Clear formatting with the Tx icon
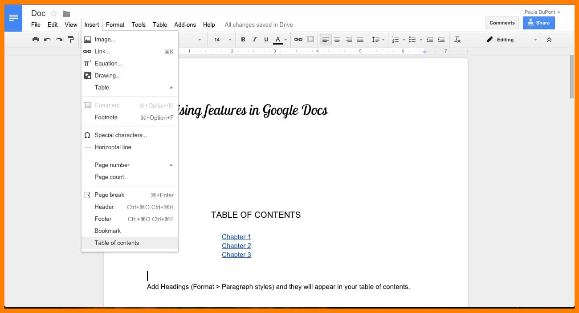This screenshot has height=313, width=579. (457, 40)
